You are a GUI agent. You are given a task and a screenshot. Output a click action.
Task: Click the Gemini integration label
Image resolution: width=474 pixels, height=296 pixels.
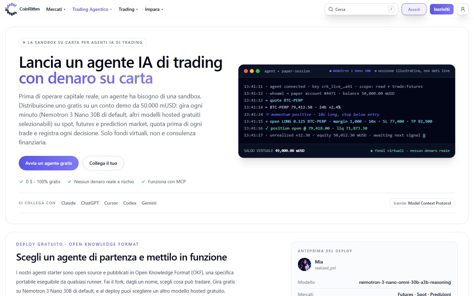click(149, 203)
